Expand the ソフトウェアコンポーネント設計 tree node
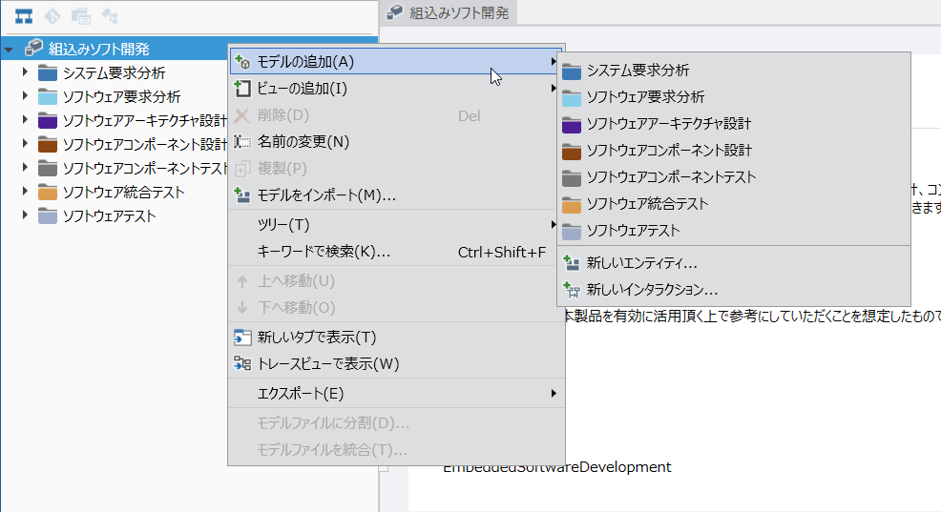Screen dimensions: 941x512 pos(25,144)
